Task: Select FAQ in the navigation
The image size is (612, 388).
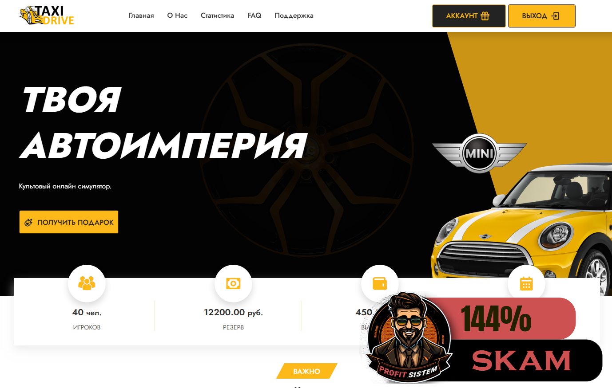Action: (x=254, y=16)
